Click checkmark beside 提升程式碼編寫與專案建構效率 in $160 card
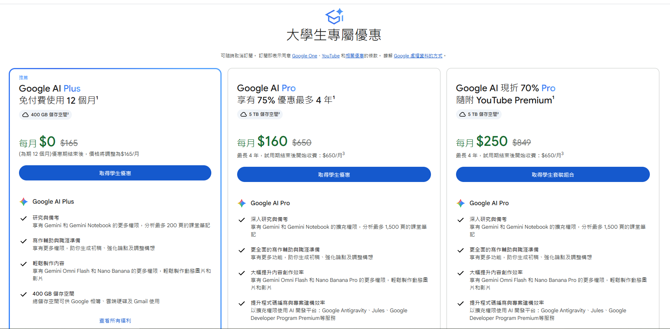670x329 pixels. pos(241,304)
